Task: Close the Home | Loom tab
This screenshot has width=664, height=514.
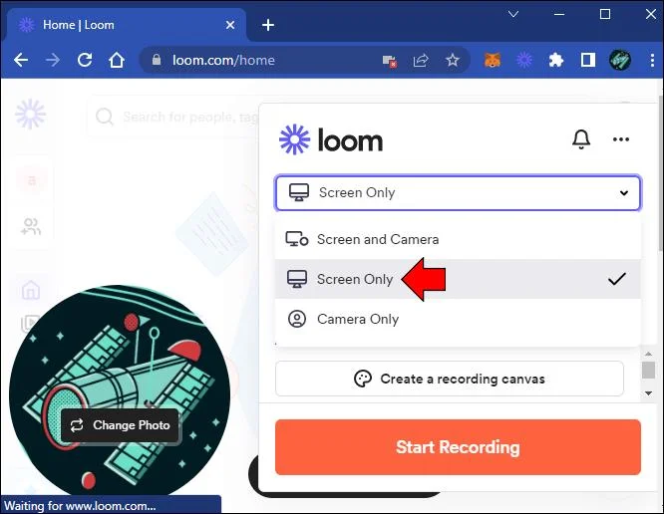Action: (x=230, y=25)
